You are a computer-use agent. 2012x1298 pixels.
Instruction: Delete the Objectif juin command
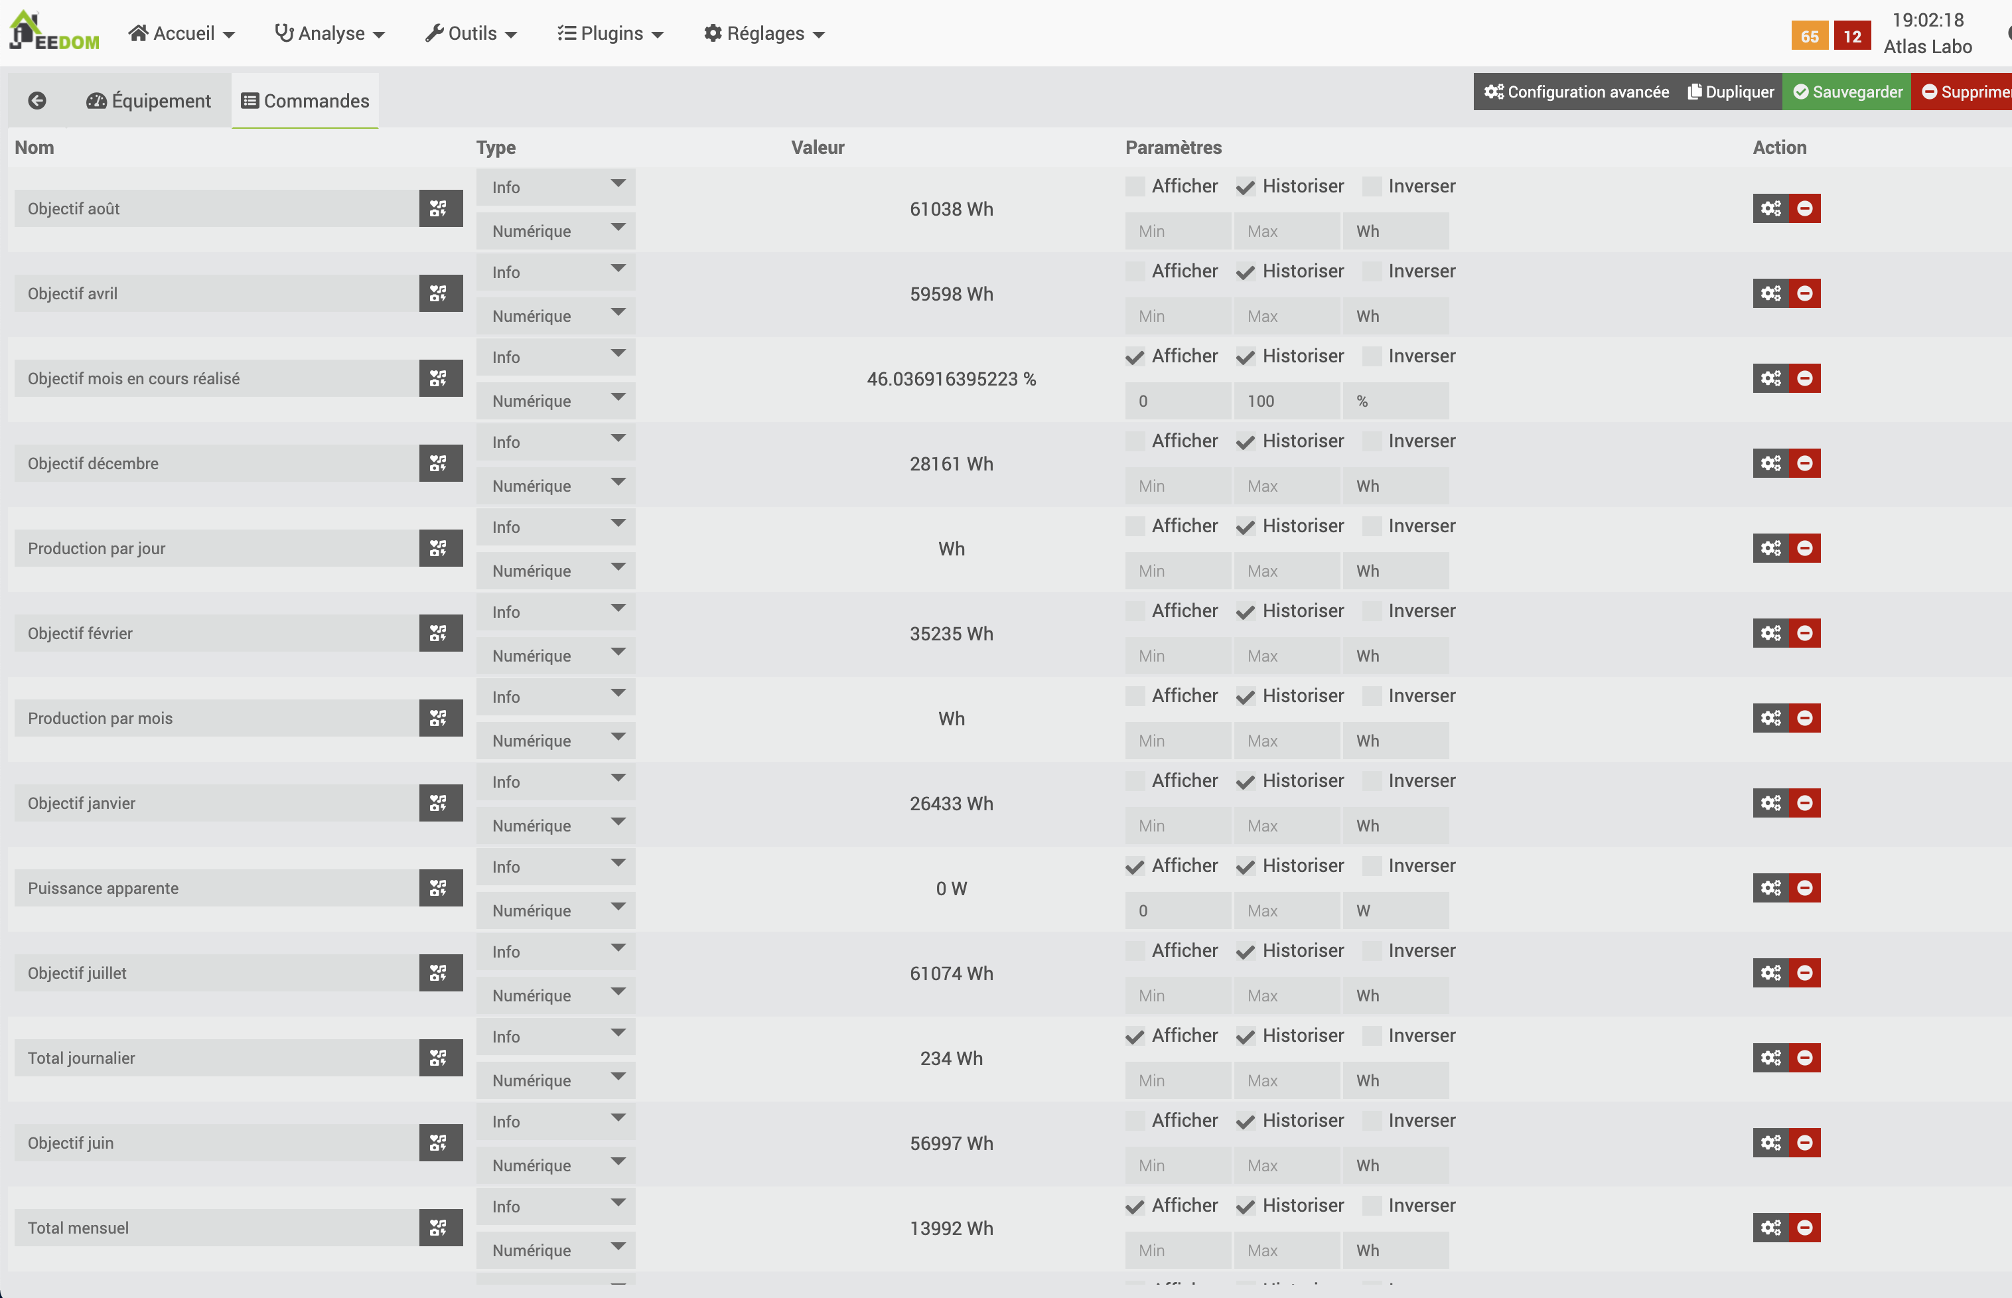(1805, 1143)
